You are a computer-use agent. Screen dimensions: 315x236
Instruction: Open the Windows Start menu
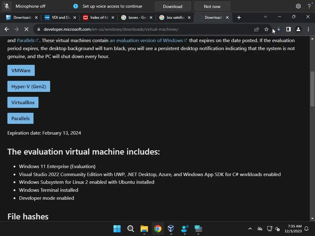[x=117, y=229]
